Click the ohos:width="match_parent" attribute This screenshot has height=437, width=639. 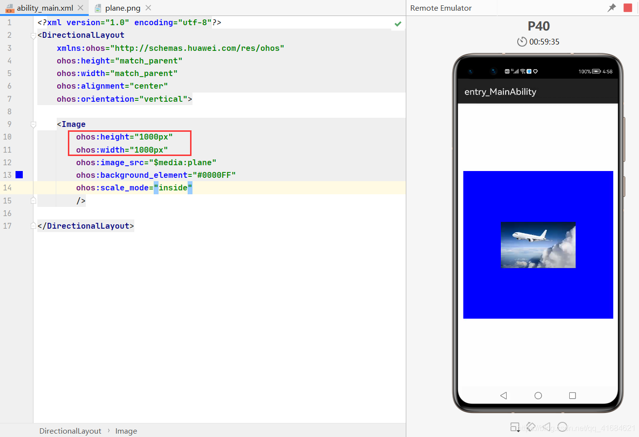(117, 73)
